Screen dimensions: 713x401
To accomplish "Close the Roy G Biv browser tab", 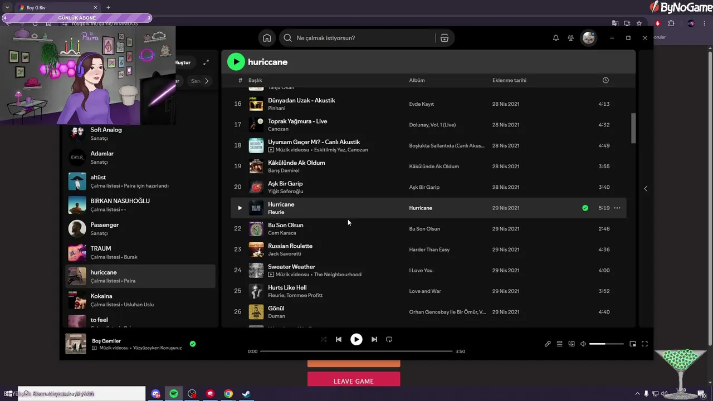I will pos(95,8).
